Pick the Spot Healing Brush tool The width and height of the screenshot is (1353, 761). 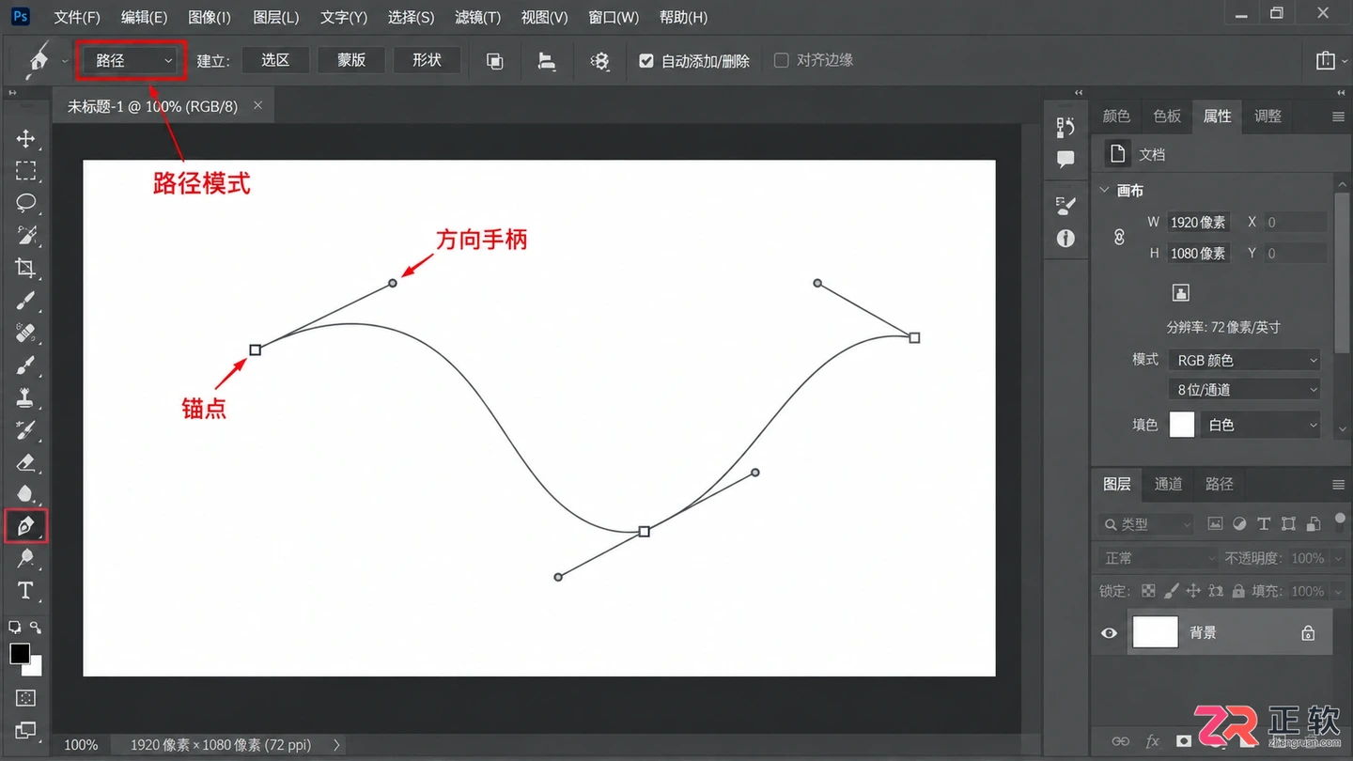point(25,333)
